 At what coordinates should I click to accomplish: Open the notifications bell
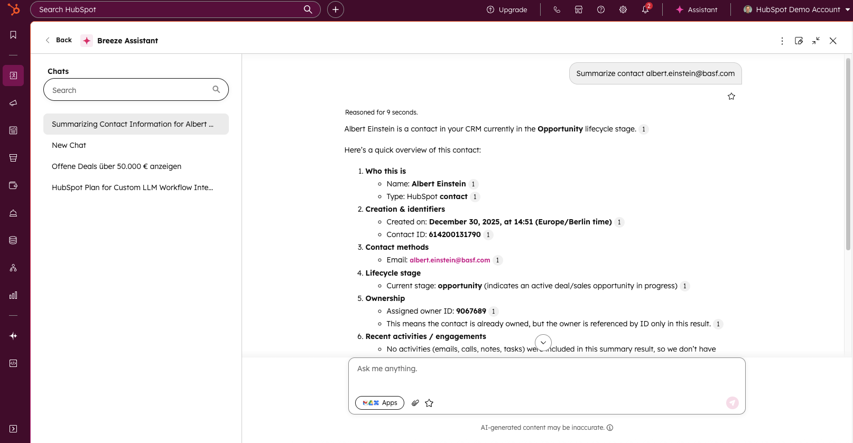(645, 10)
